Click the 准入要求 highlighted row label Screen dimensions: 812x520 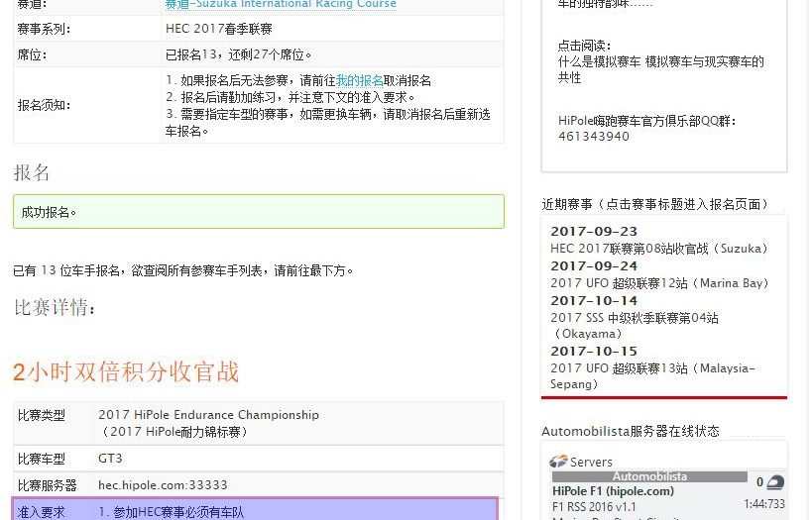(41, 512)
